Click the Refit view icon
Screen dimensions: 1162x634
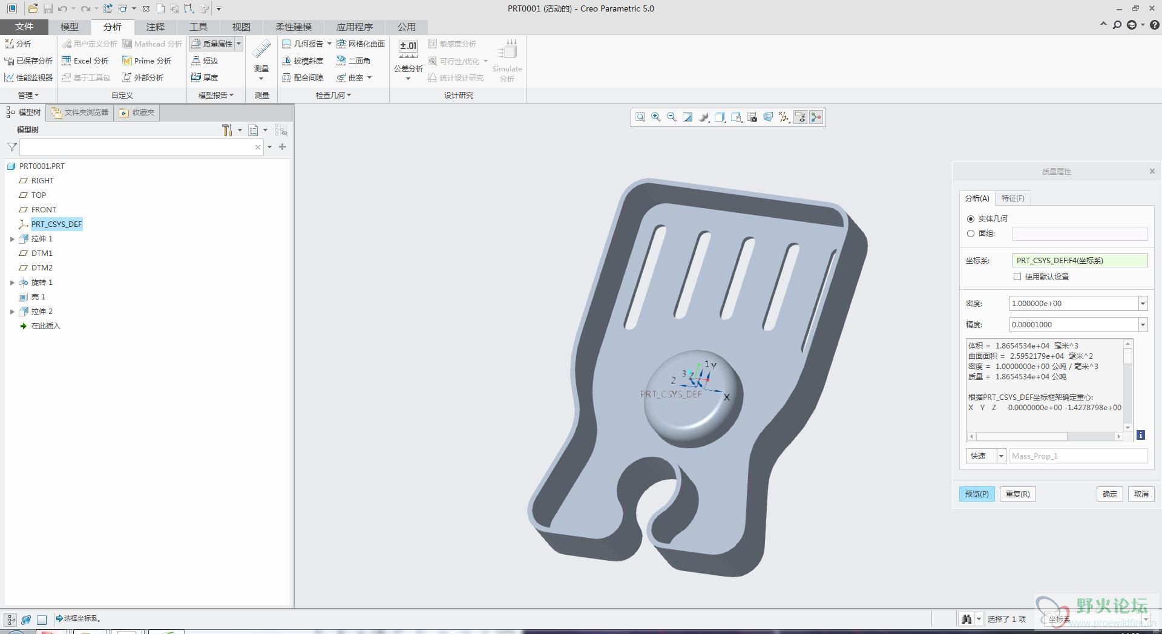[640, 117]
